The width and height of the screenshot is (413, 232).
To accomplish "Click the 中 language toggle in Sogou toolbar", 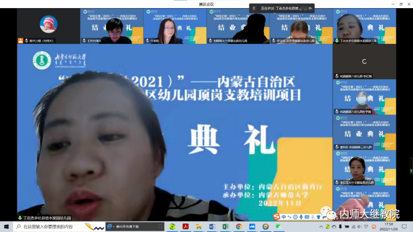I will click(284, 217).
